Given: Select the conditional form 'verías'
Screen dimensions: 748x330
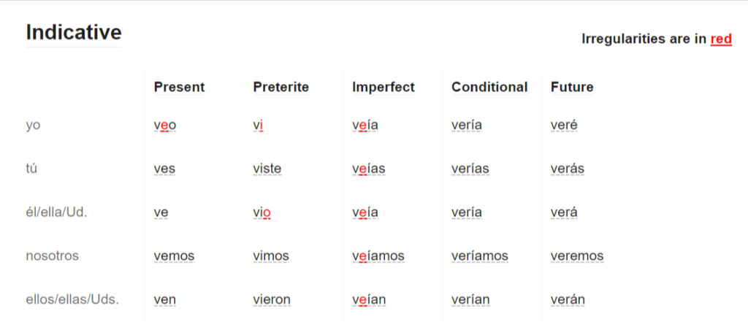Looking at the screenshot, I should point(470,169).
